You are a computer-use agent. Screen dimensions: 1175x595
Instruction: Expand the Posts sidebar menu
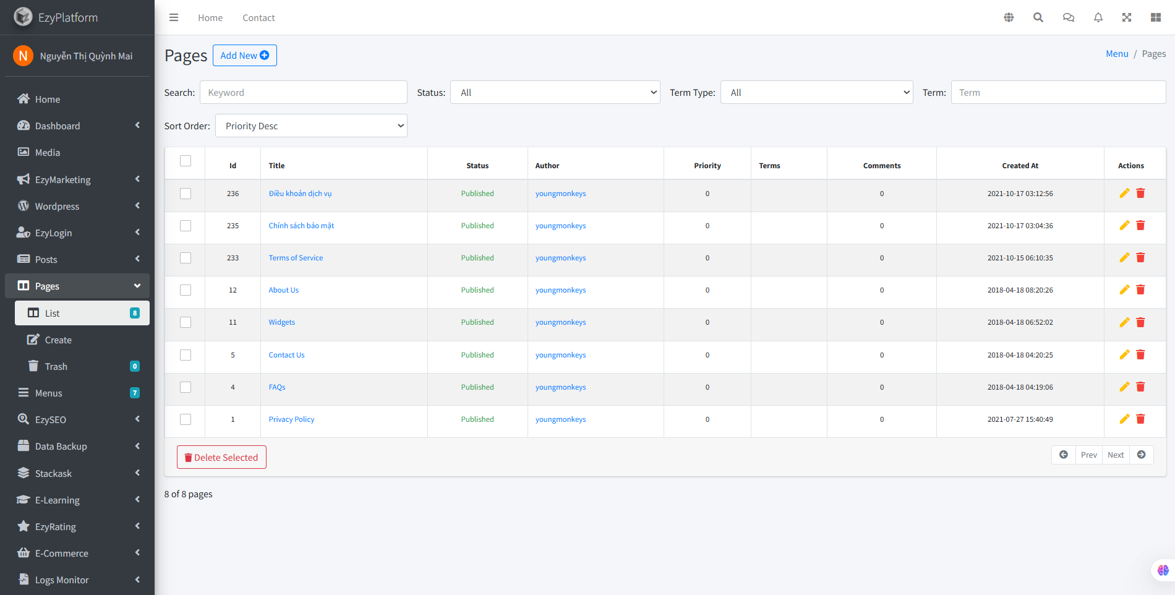(77, 259)
